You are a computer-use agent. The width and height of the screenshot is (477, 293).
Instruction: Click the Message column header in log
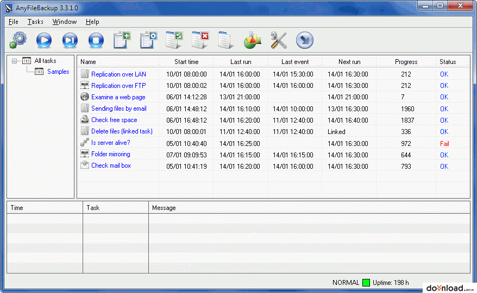tap(309, 208)
